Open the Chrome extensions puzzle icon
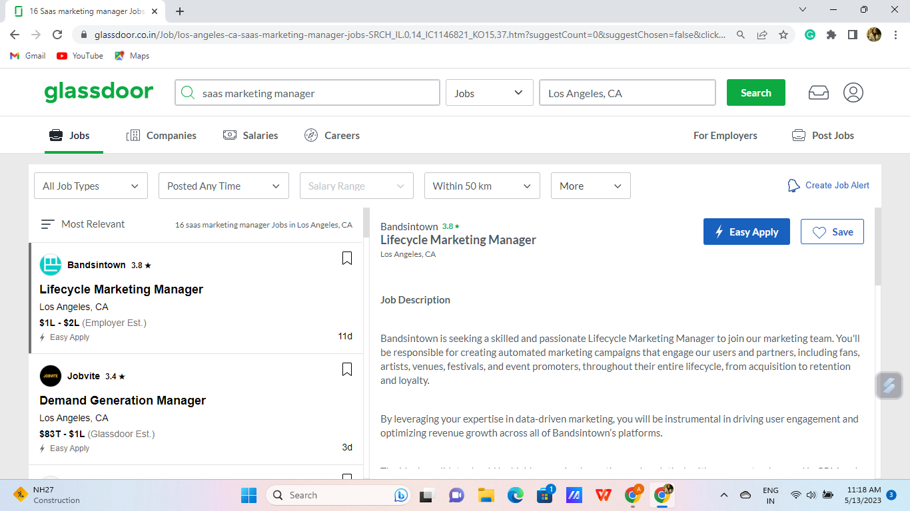 (831, 35)
